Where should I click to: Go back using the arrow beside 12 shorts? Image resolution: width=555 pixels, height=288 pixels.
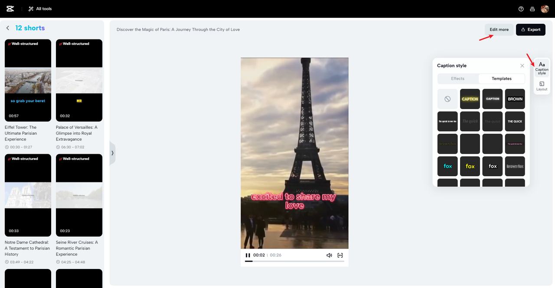point(8,28)
